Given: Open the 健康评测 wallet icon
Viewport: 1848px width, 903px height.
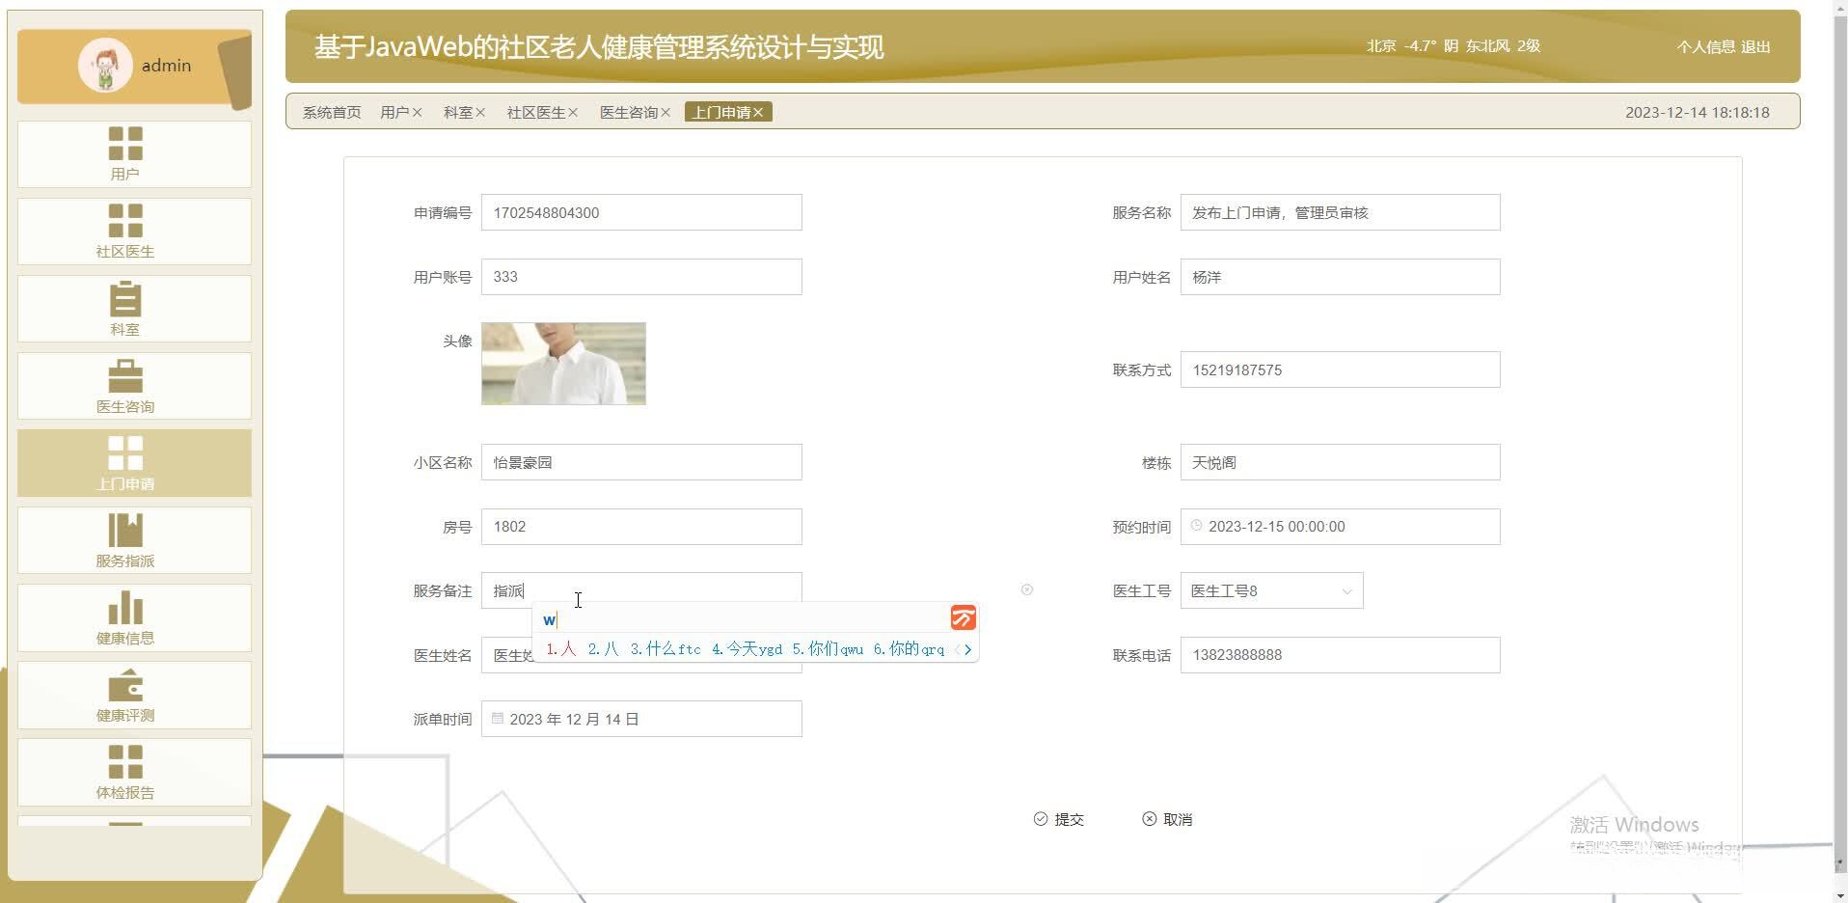Looking at the screenshot, I should (125, 685).
